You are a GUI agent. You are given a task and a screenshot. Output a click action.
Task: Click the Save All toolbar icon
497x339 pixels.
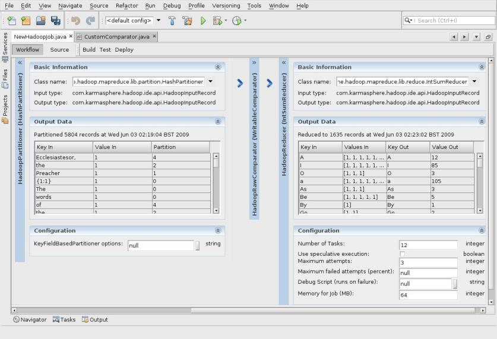[55, 21]
